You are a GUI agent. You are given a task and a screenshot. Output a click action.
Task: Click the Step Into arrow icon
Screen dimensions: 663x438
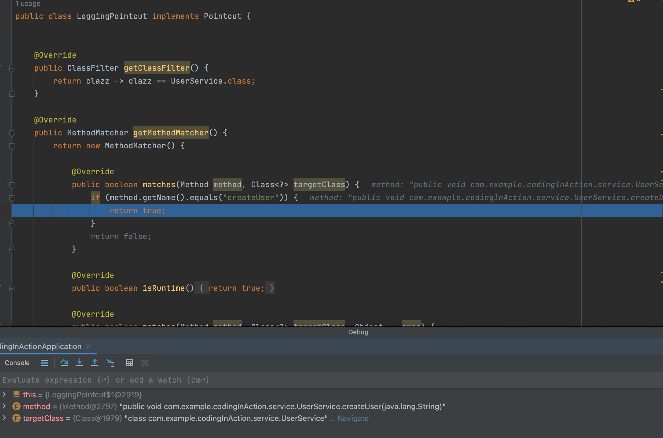click(x=79, y=363)
